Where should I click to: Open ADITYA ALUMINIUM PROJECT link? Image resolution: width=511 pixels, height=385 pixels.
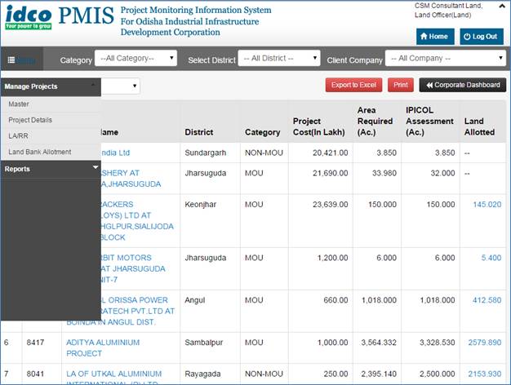click(x=103, y=347)
